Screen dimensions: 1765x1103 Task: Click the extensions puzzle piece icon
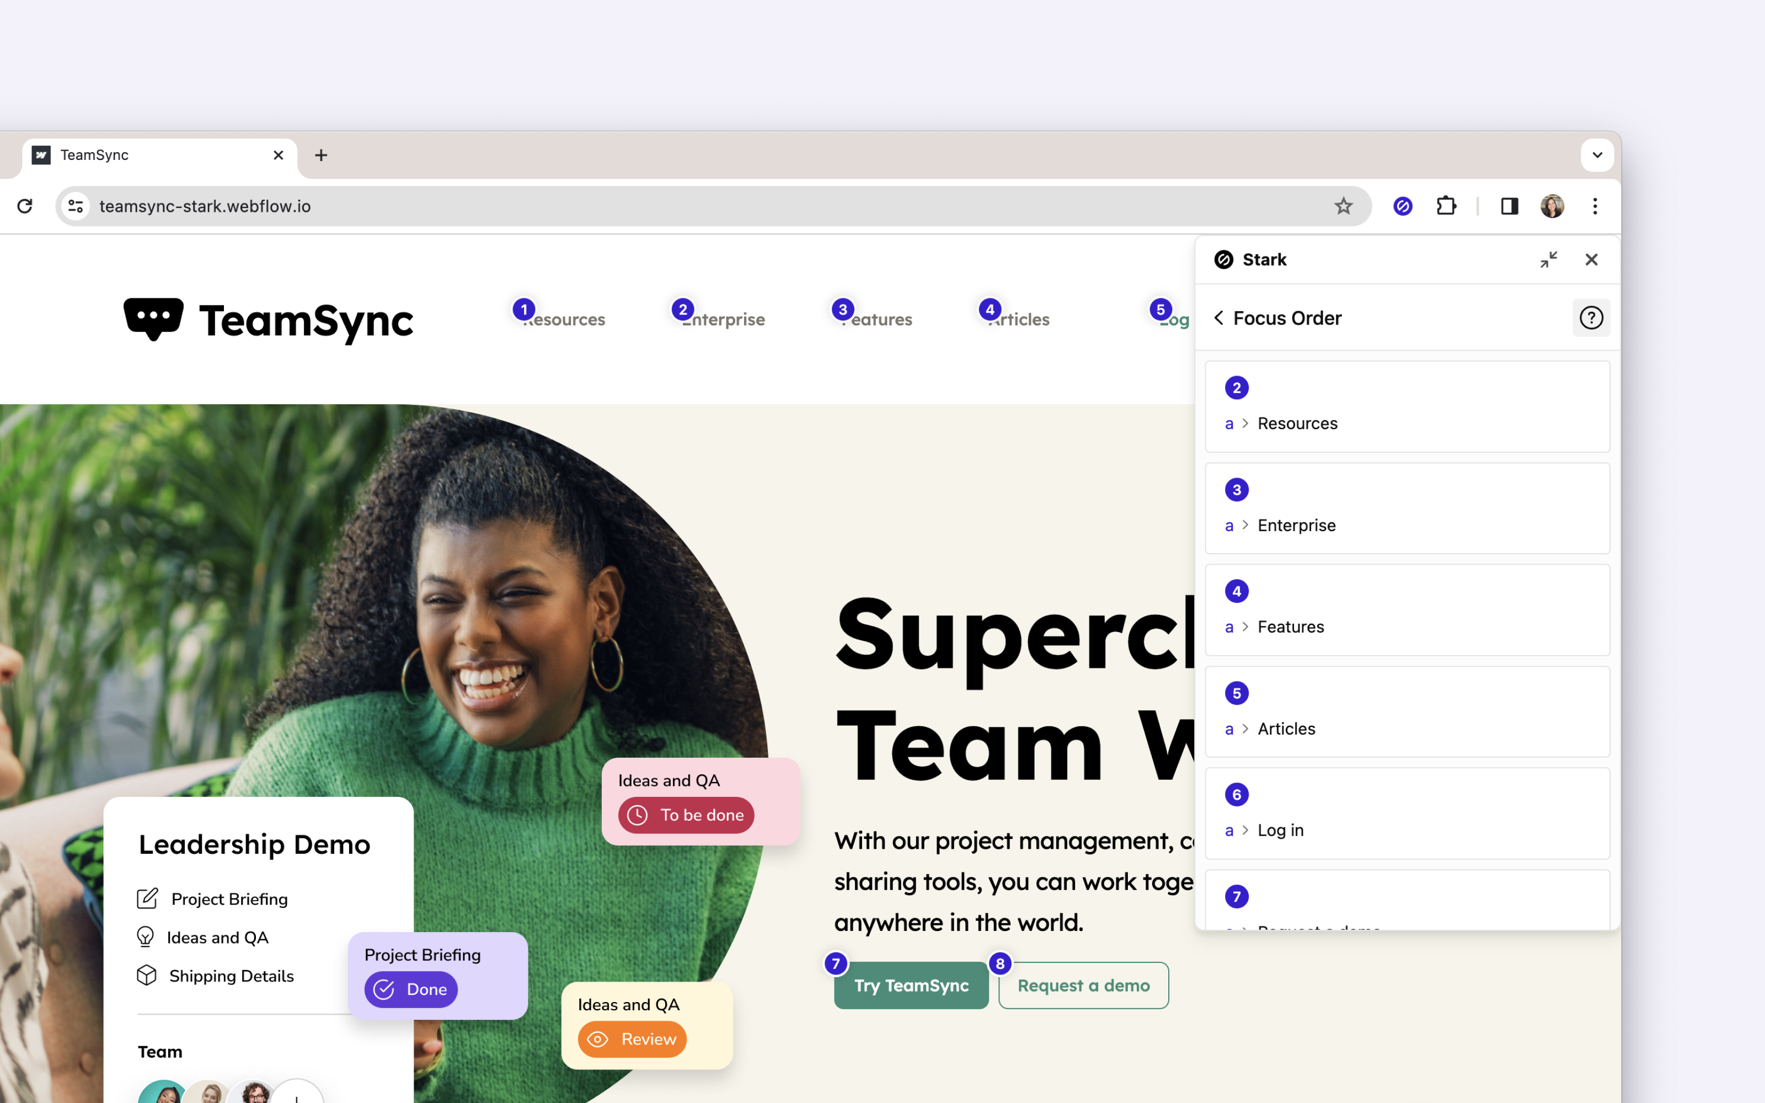click(x=1446, y=206)
